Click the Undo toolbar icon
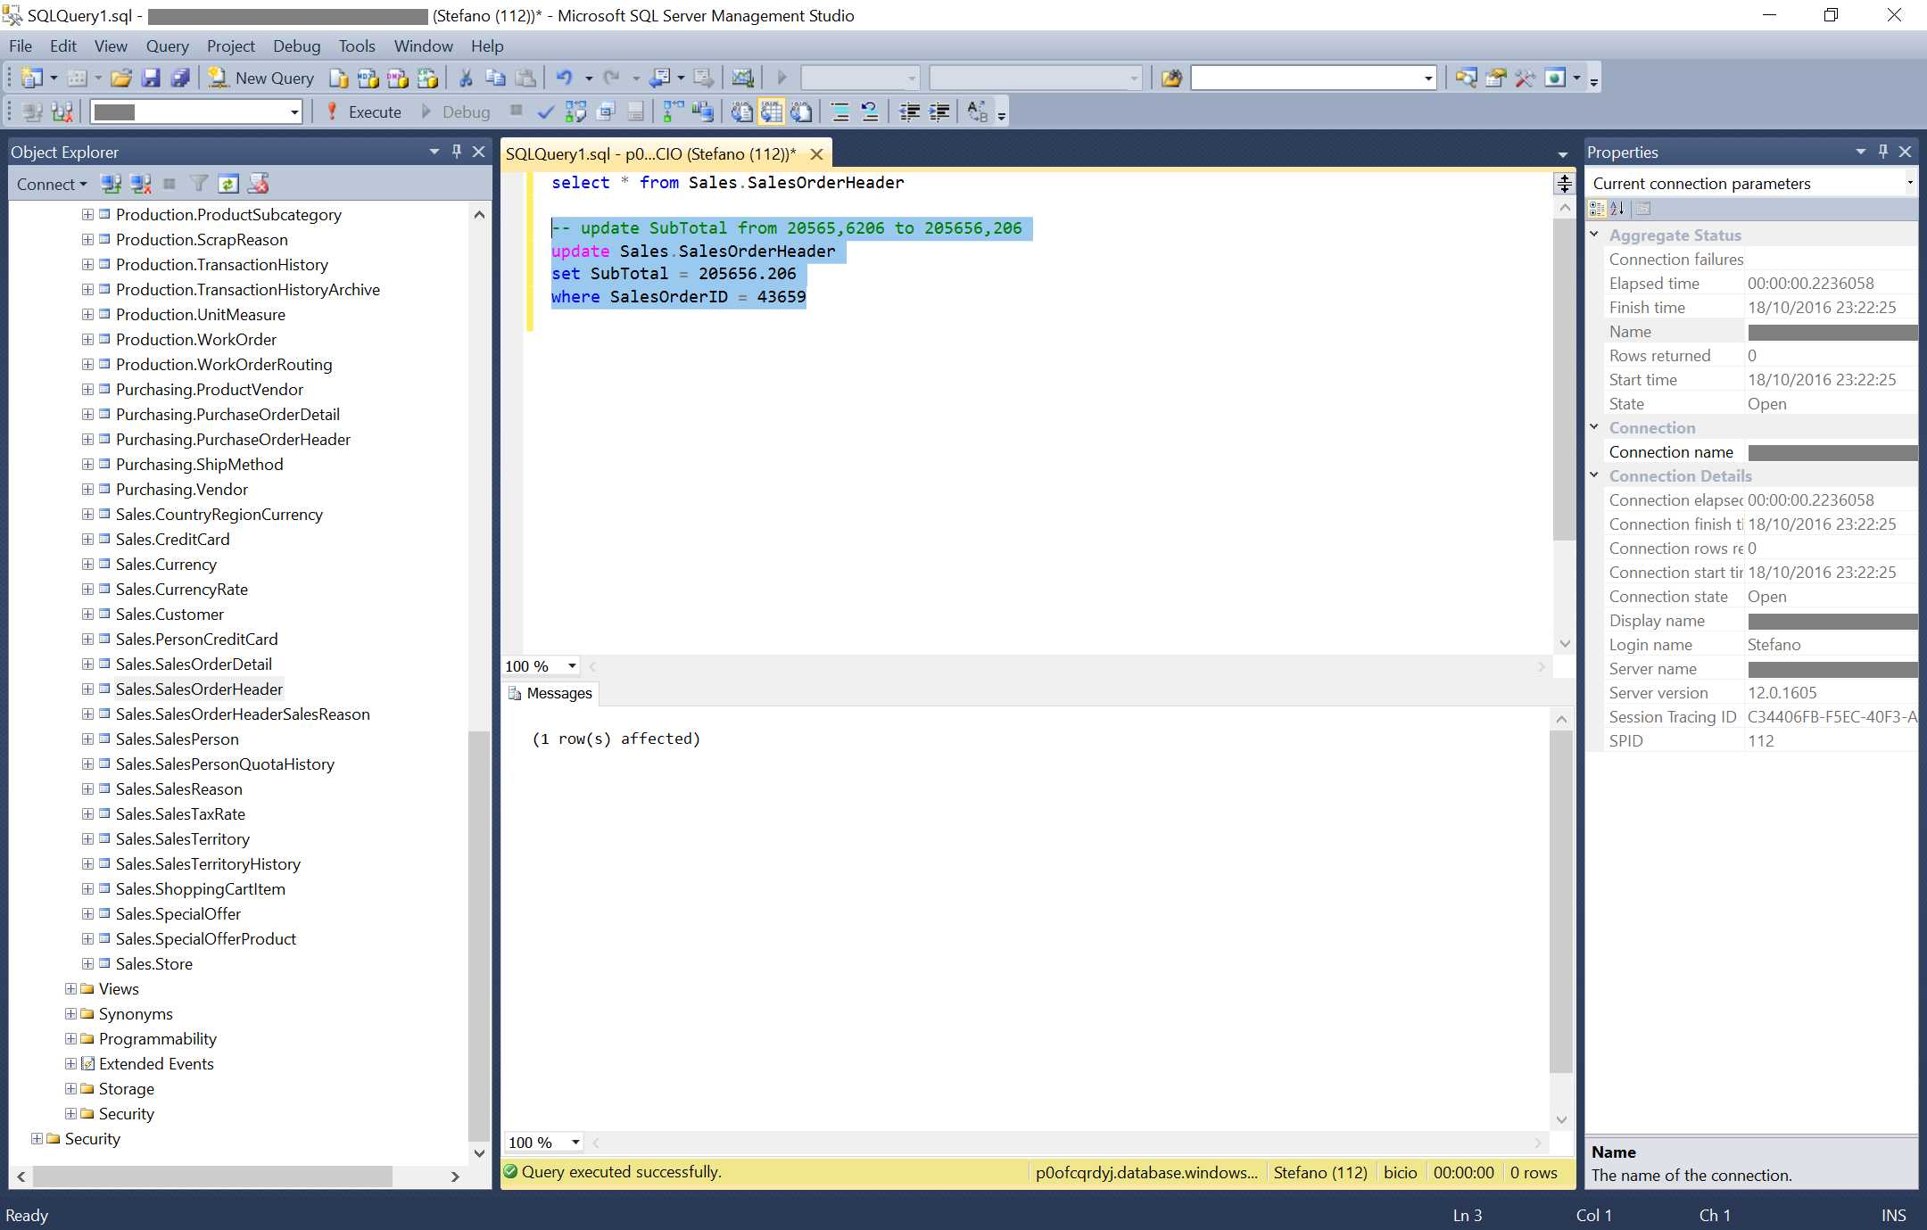 [565, 78]
